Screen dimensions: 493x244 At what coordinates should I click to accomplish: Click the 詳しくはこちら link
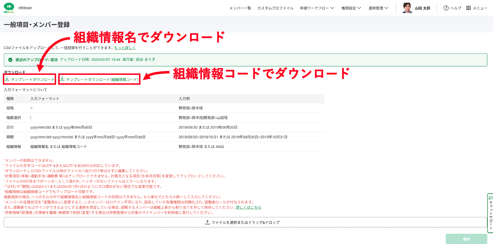[248, 207]
